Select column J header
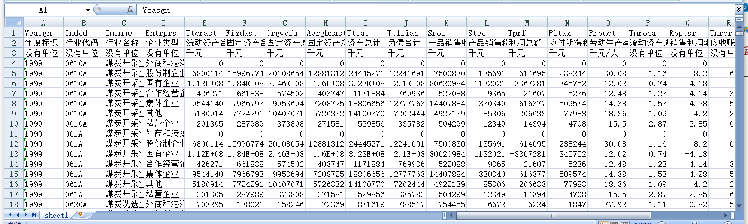The width and height of the screenshot is (748, 224). pyautogui.click(x=406, y=22)
